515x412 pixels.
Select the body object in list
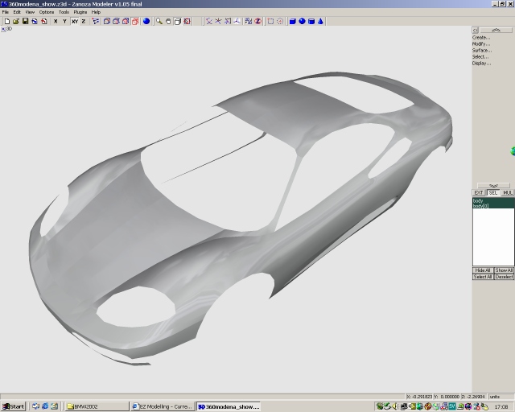coord(477,200)
